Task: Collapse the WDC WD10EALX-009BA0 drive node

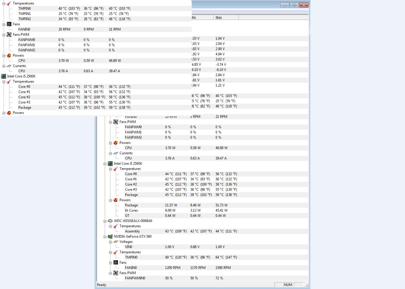Action: click(x=105, y=221)
